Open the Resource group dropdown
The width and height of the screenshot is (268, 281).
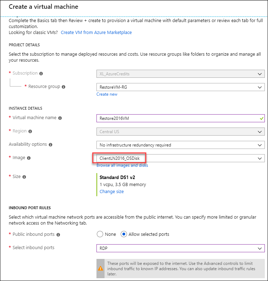click(x=180, y=87)
